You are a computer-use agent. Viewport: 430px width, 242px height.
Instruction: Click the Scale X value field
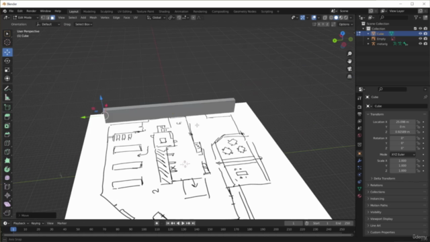pos(402,161)
